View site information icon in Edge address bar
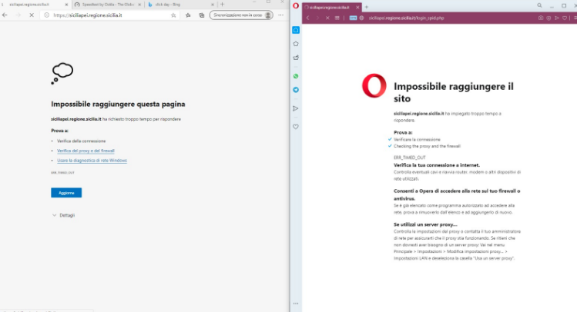 pyautogui.click(x=47, y=15)
